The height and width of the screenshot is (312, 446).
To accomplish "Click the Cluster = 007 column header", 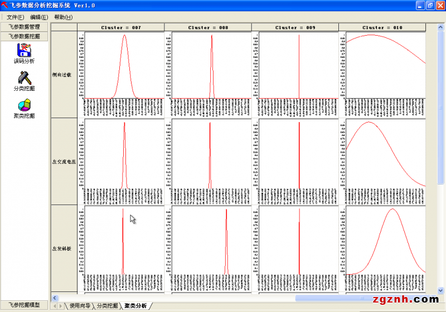I will pyautogui.click(x=120, y=27).
